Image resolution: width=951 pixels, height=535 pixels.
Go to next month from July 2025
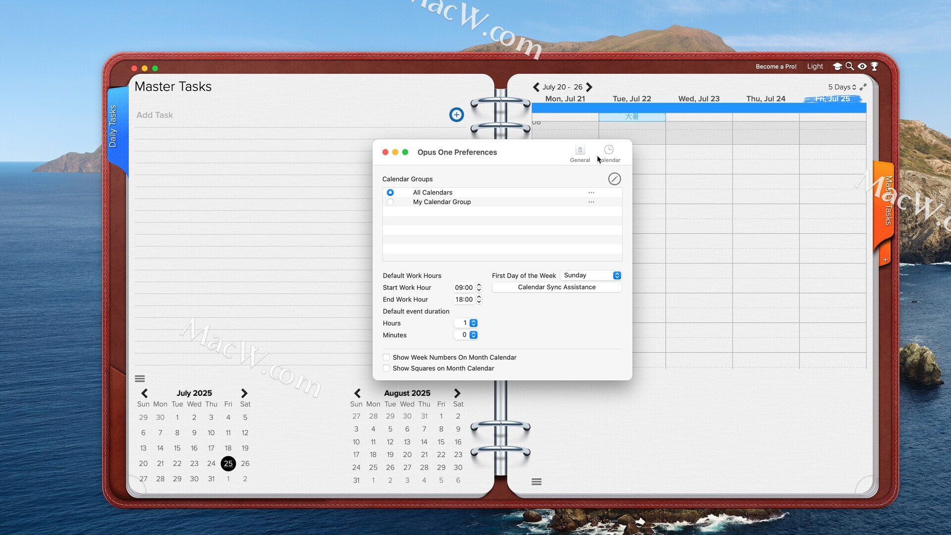pos(244,393)
